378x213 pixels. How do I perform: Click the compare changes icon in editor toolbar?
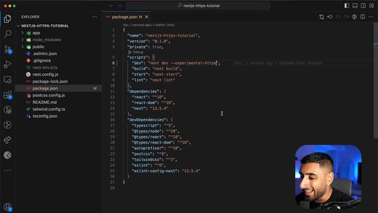(x=321, y=17)
